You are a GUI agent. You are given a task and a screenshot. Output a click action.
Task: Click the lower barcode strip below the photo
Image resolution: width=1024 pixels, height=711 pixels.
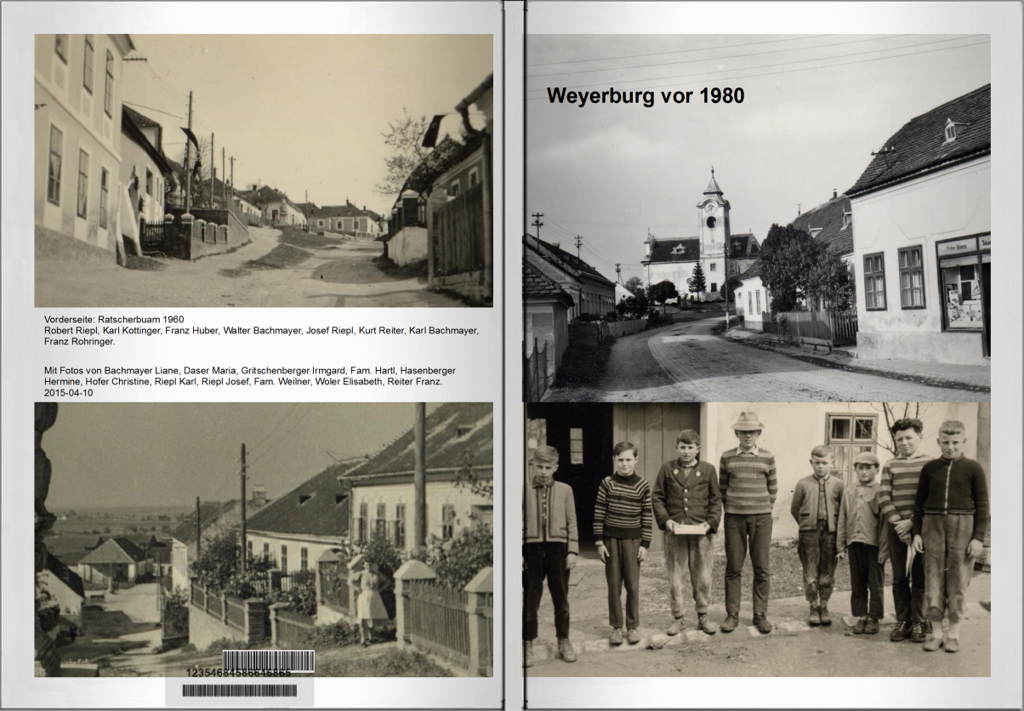coord(239,691)
